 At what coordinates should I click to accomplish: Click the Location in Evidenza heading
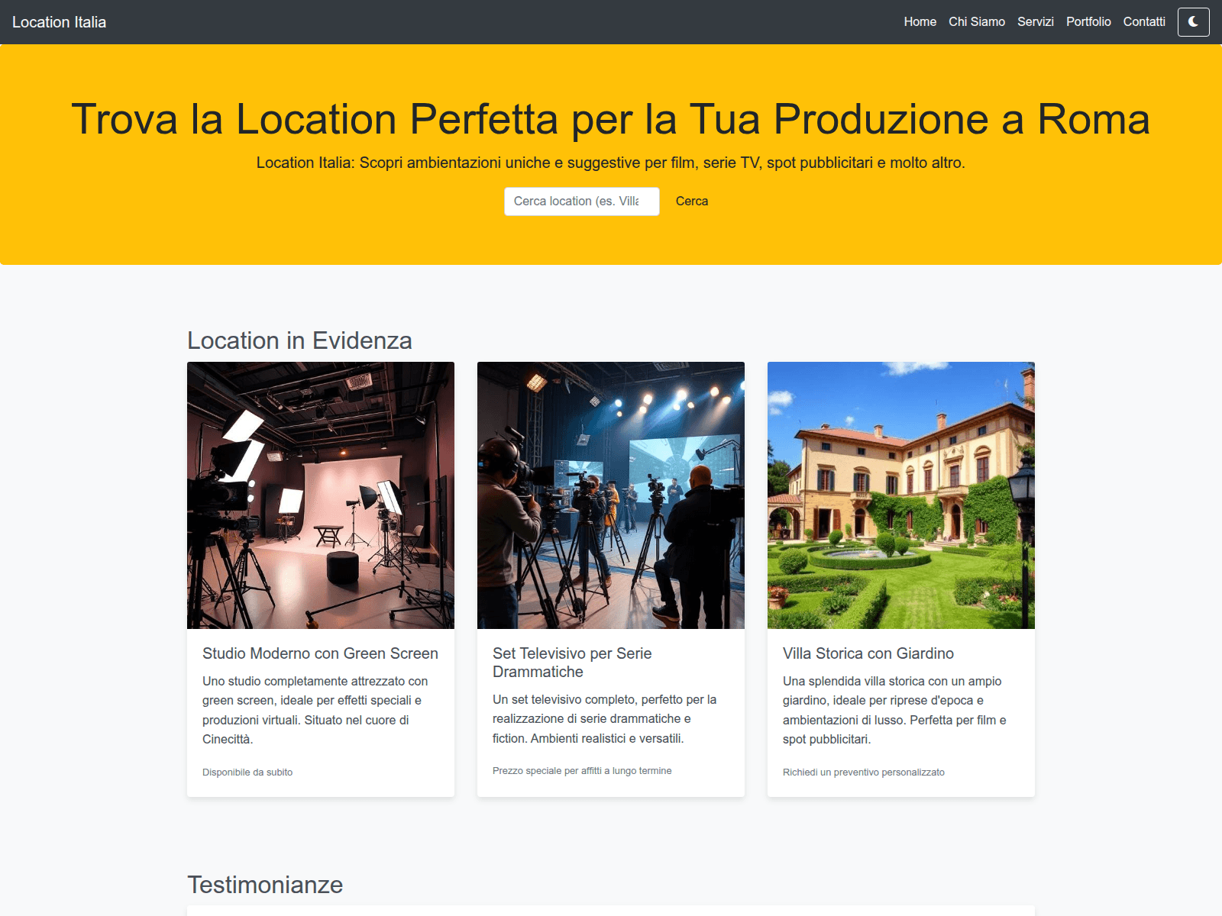299,340
